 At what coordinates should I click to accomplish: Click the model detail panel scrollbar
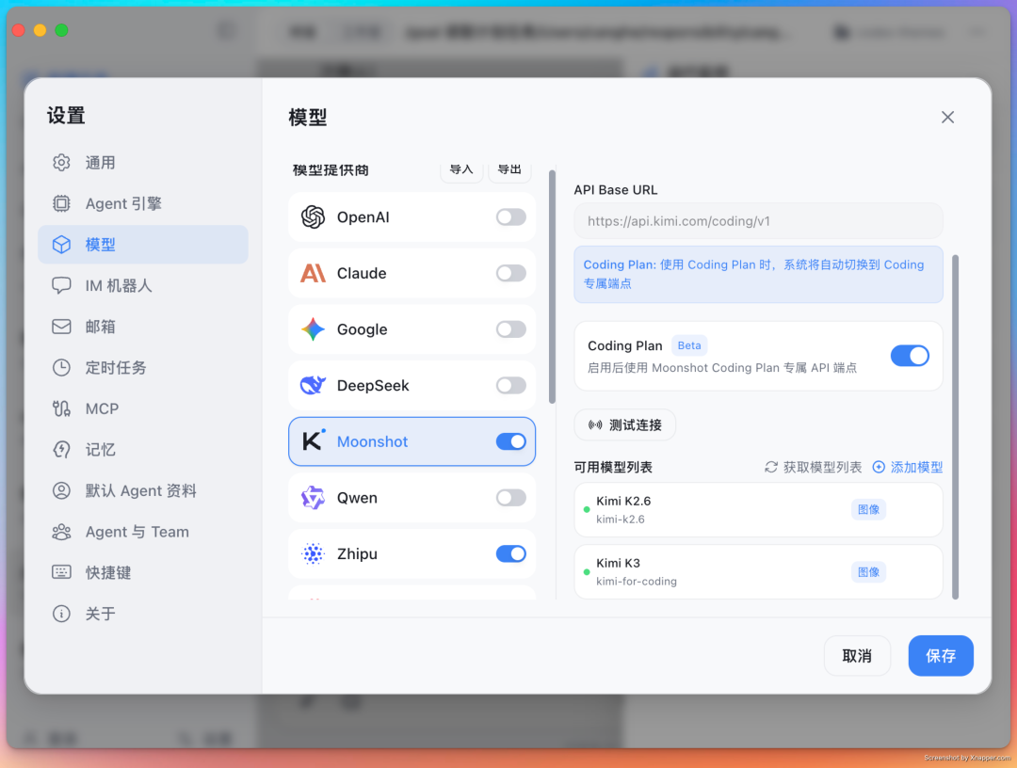point(955,426)
